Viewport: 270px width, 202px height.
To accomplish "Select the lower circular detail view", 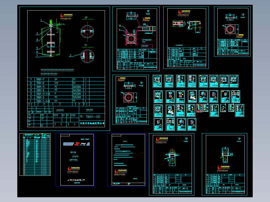I will [x=87, y=56].
